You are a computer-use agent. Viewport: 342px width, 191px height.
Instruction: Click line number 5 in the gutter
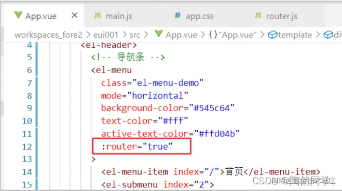(x=29, y=57)
